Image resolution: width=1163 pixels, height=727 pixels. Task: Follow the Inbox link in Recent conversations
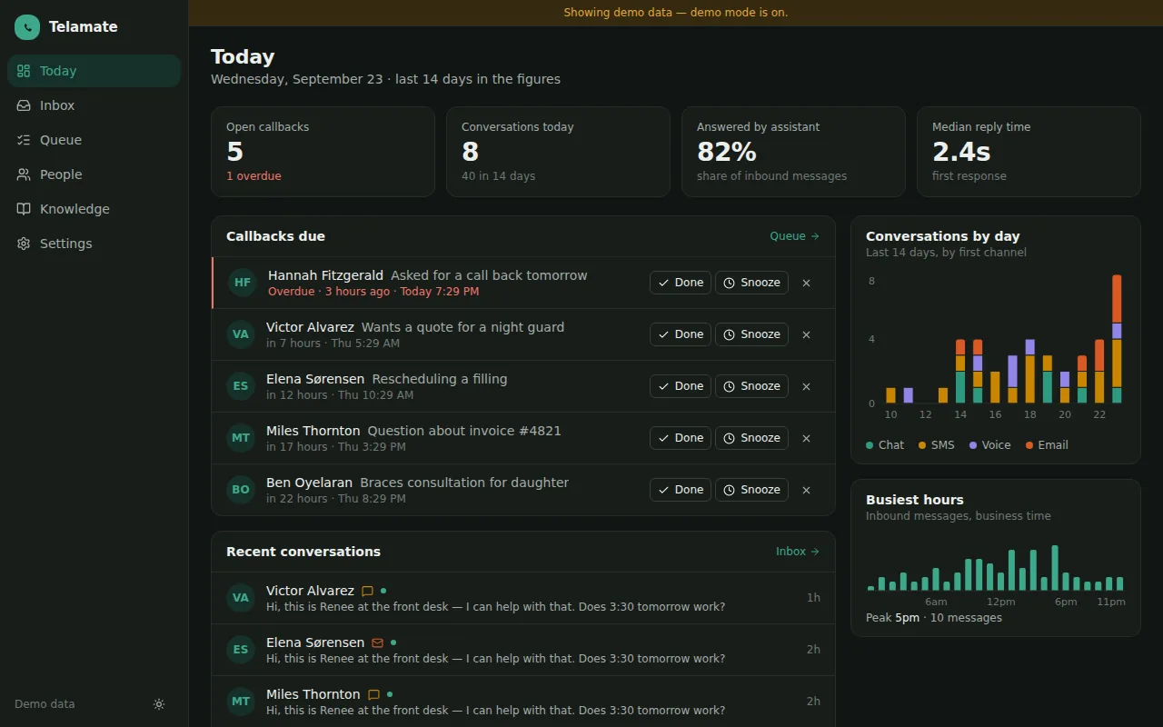point(798,552)
